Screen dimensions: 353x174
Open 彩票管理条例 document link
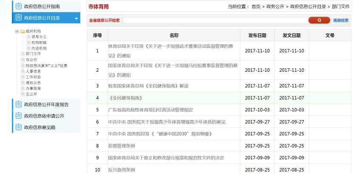point(121,146)
